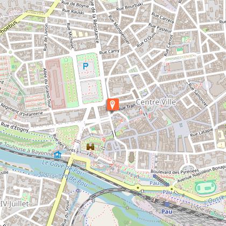
Task: Select the brown castle icon
Action: [90, 147]
